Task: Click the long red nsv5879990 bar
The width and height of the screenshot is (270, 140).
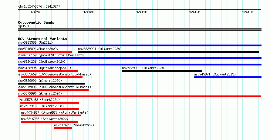Action: [x=140, y=96]
